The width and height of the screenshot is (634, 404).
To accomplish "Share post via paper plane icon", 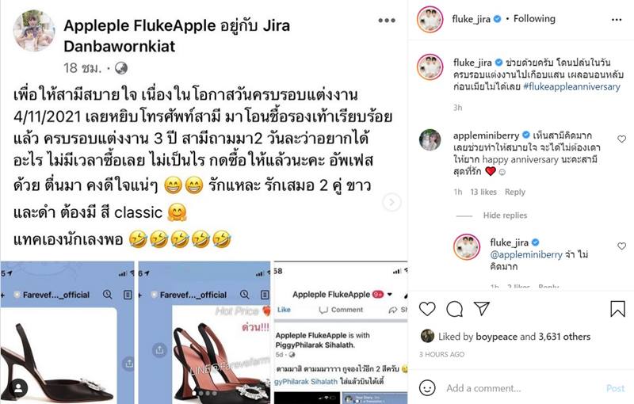I will coord(482,309).
